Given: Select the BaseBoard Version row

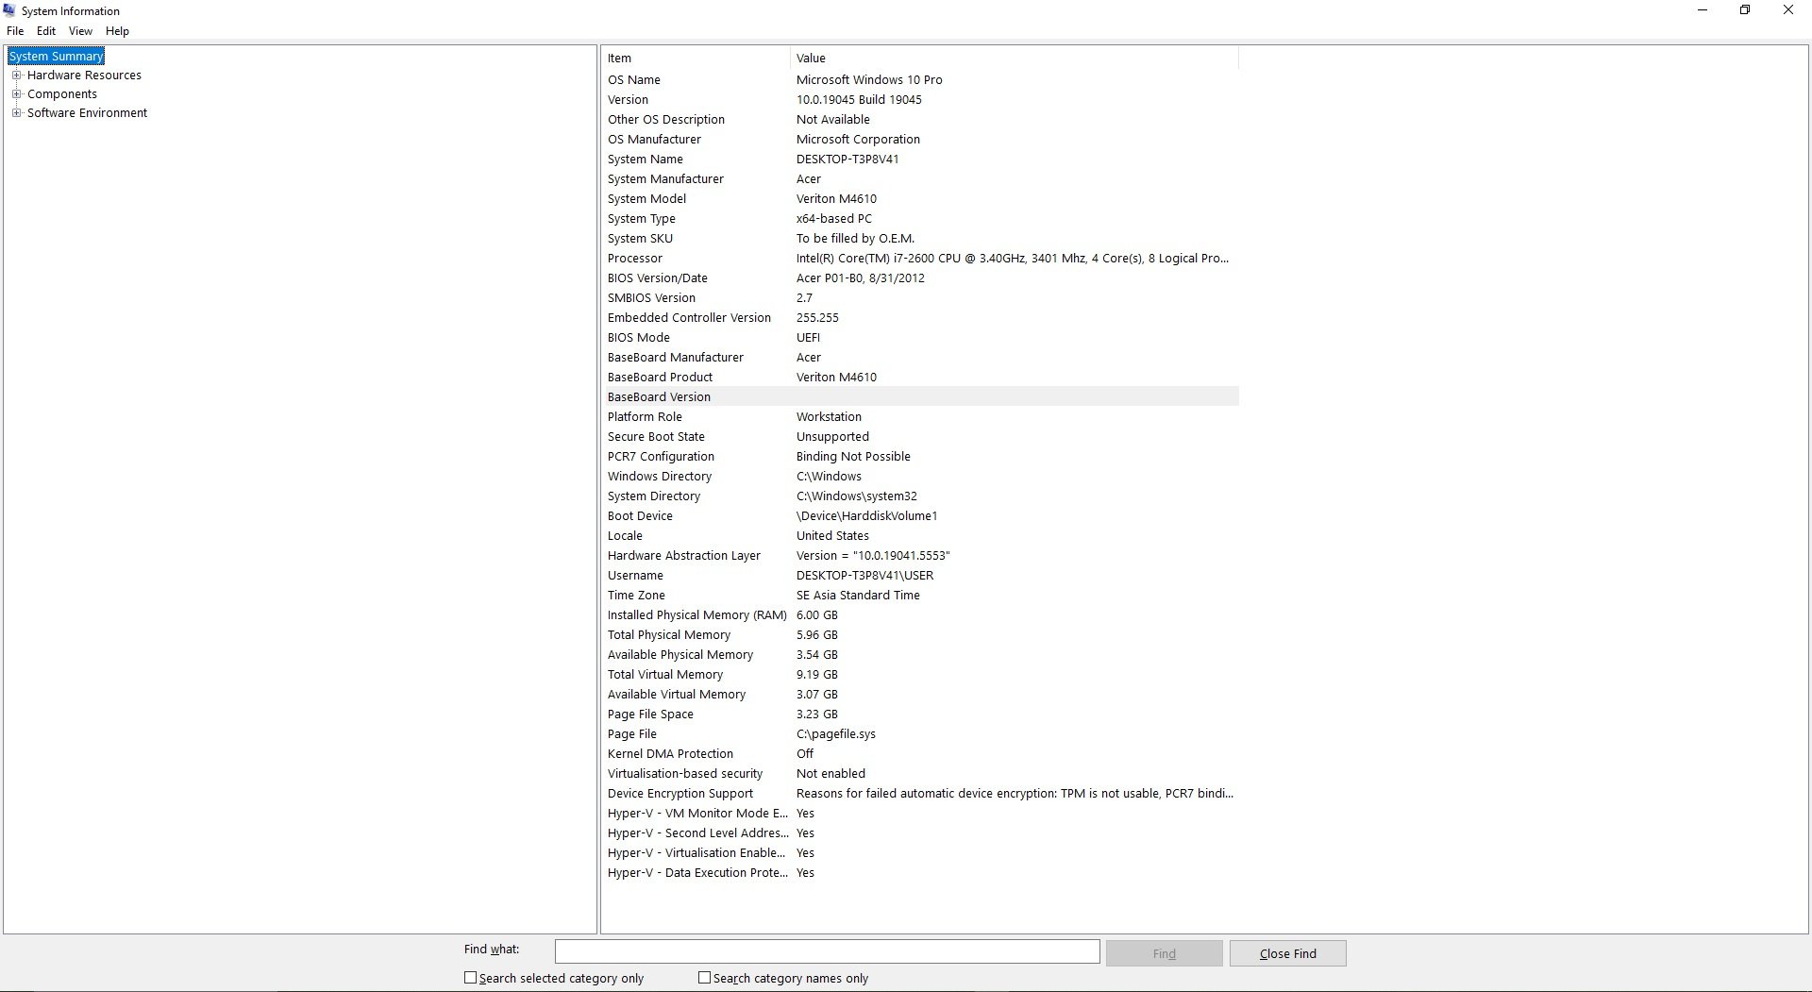Looking at the screenshot, I should pyautogui.click(x=920, y=397).
